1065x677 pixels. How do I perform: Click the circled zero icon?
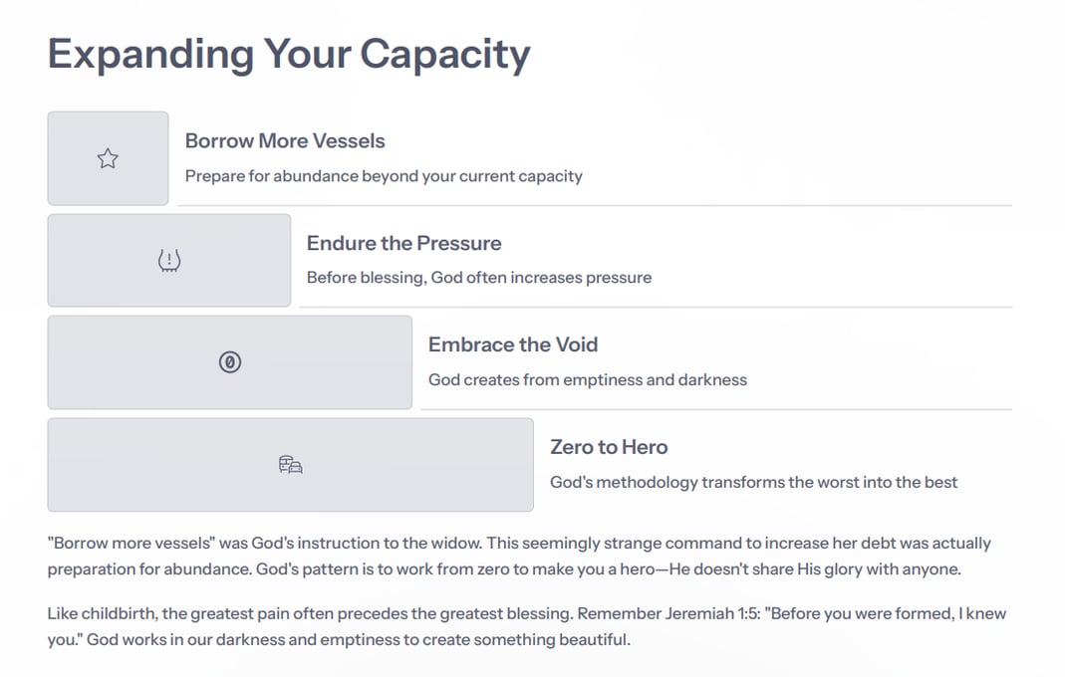click(230, 362)
